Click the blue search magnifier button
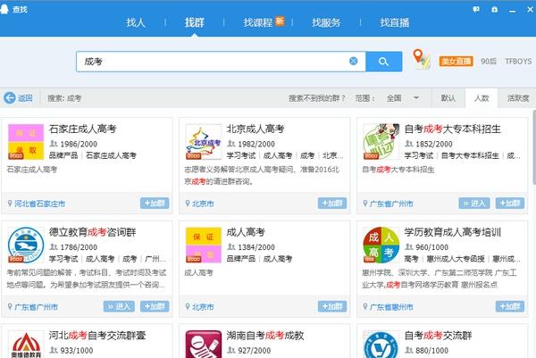 pos(383,62)
